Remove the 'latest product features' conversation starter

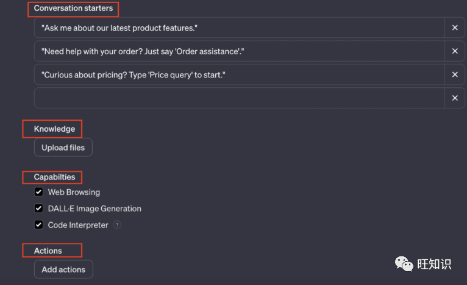pos(455,28)
